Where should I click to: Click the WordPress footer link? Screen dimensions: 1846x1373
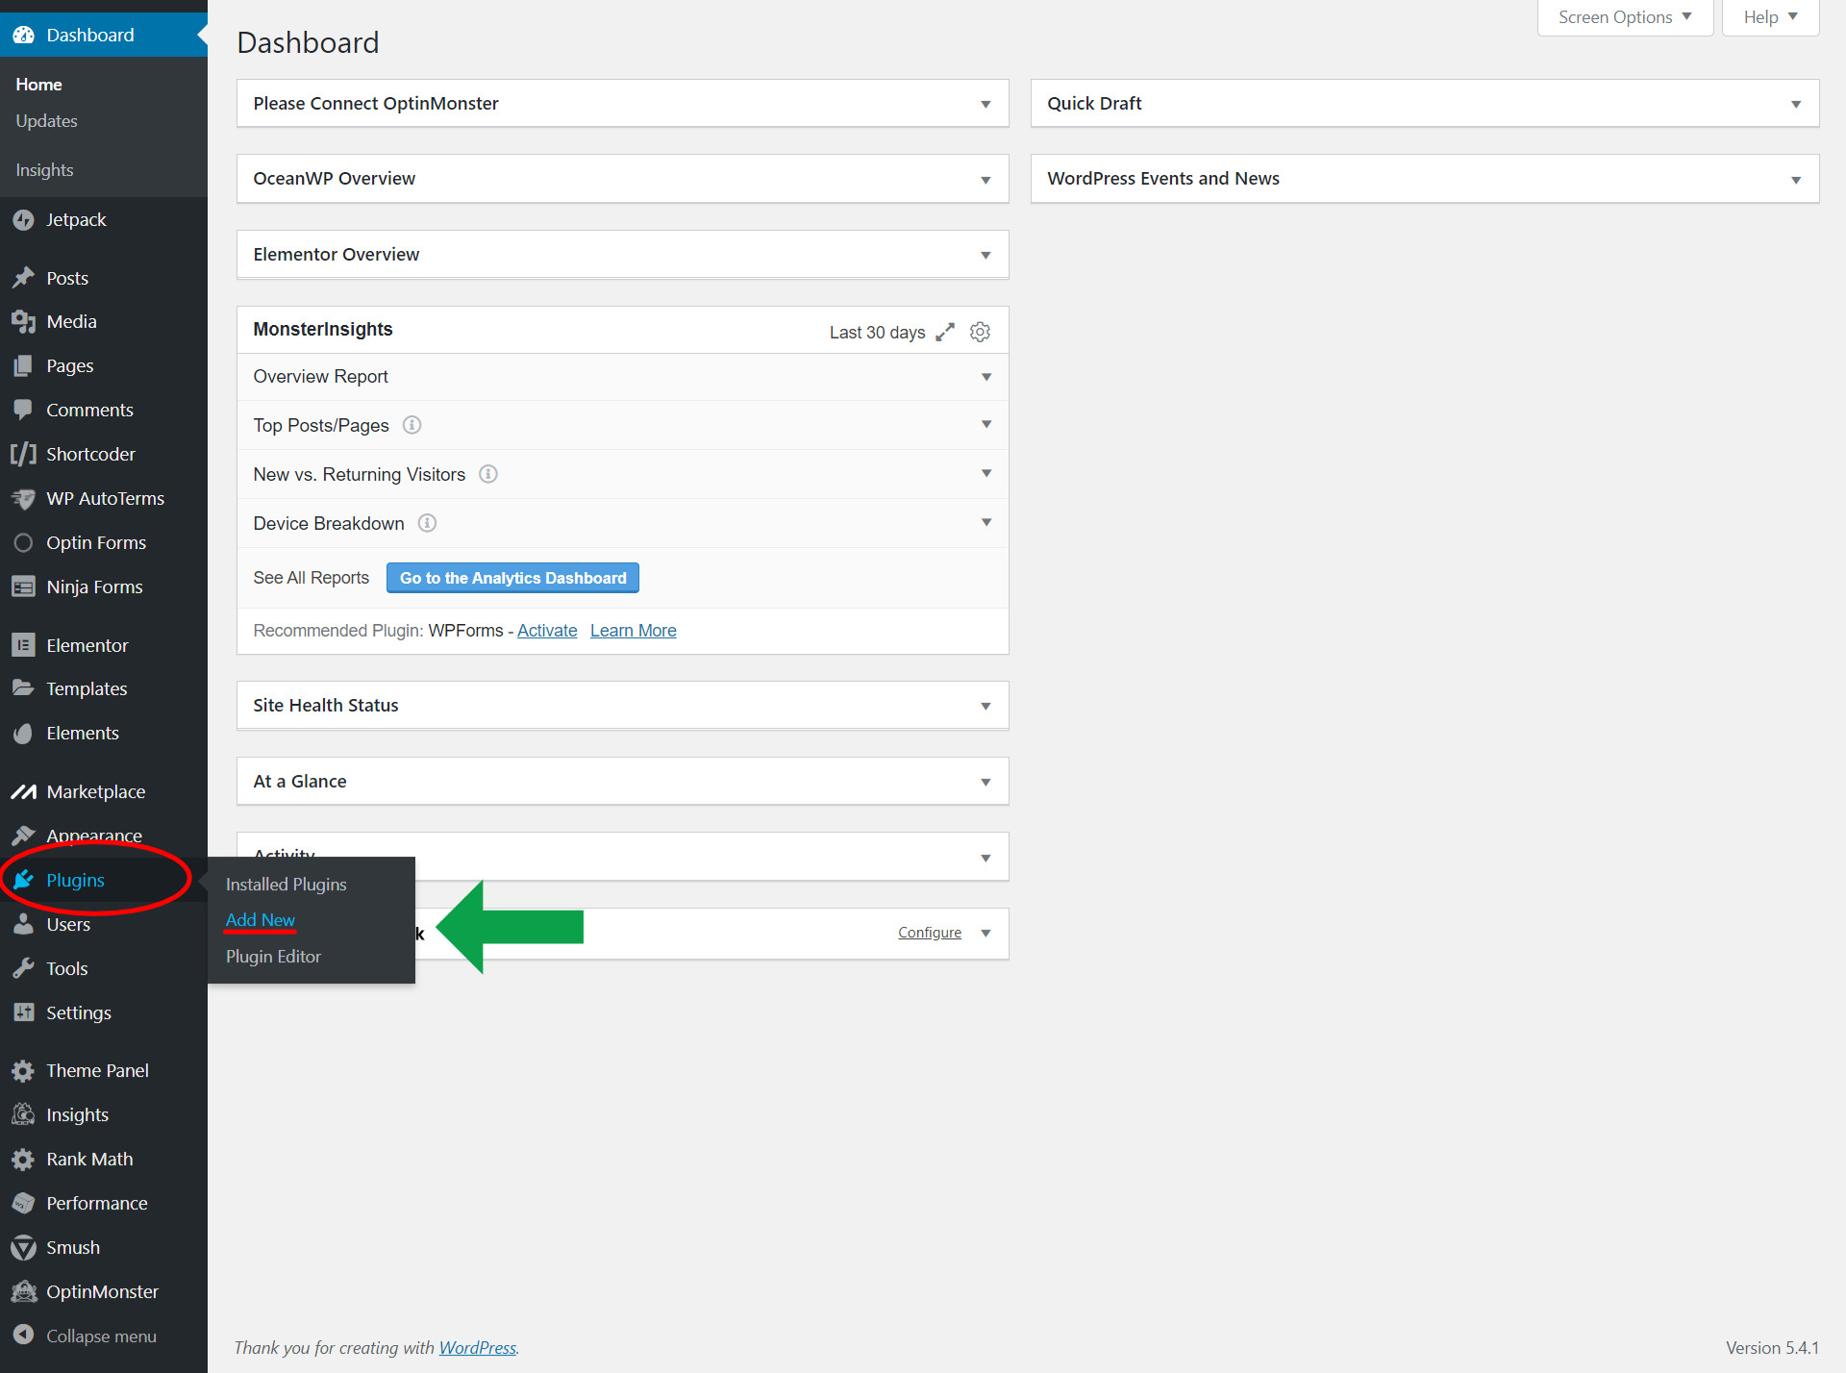click(478, 1348)
